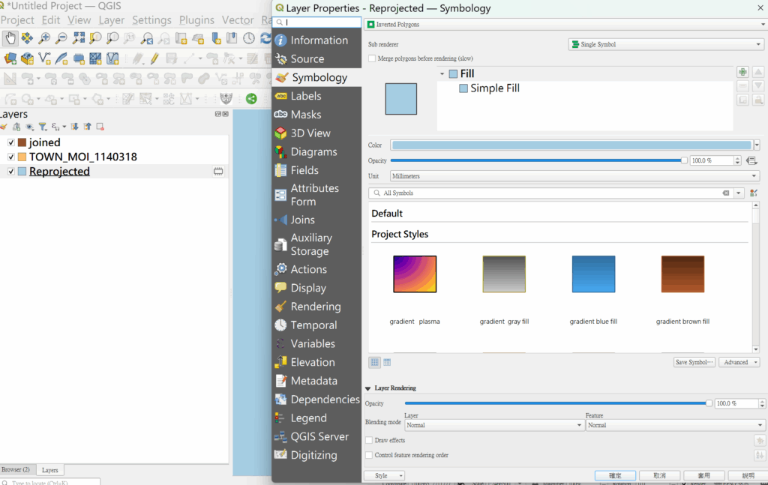This screenshot has height=485, width=768.
Task: Collapse the Layer Rendering section
Action: pyautogui.click(x=367, y=388)
